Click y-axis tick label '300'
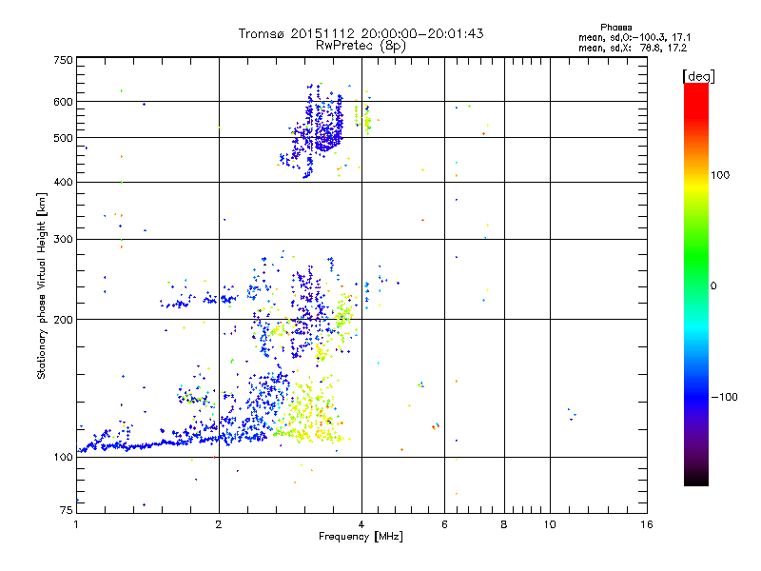Viewport: 761px width, 571px height. [63, 240]
